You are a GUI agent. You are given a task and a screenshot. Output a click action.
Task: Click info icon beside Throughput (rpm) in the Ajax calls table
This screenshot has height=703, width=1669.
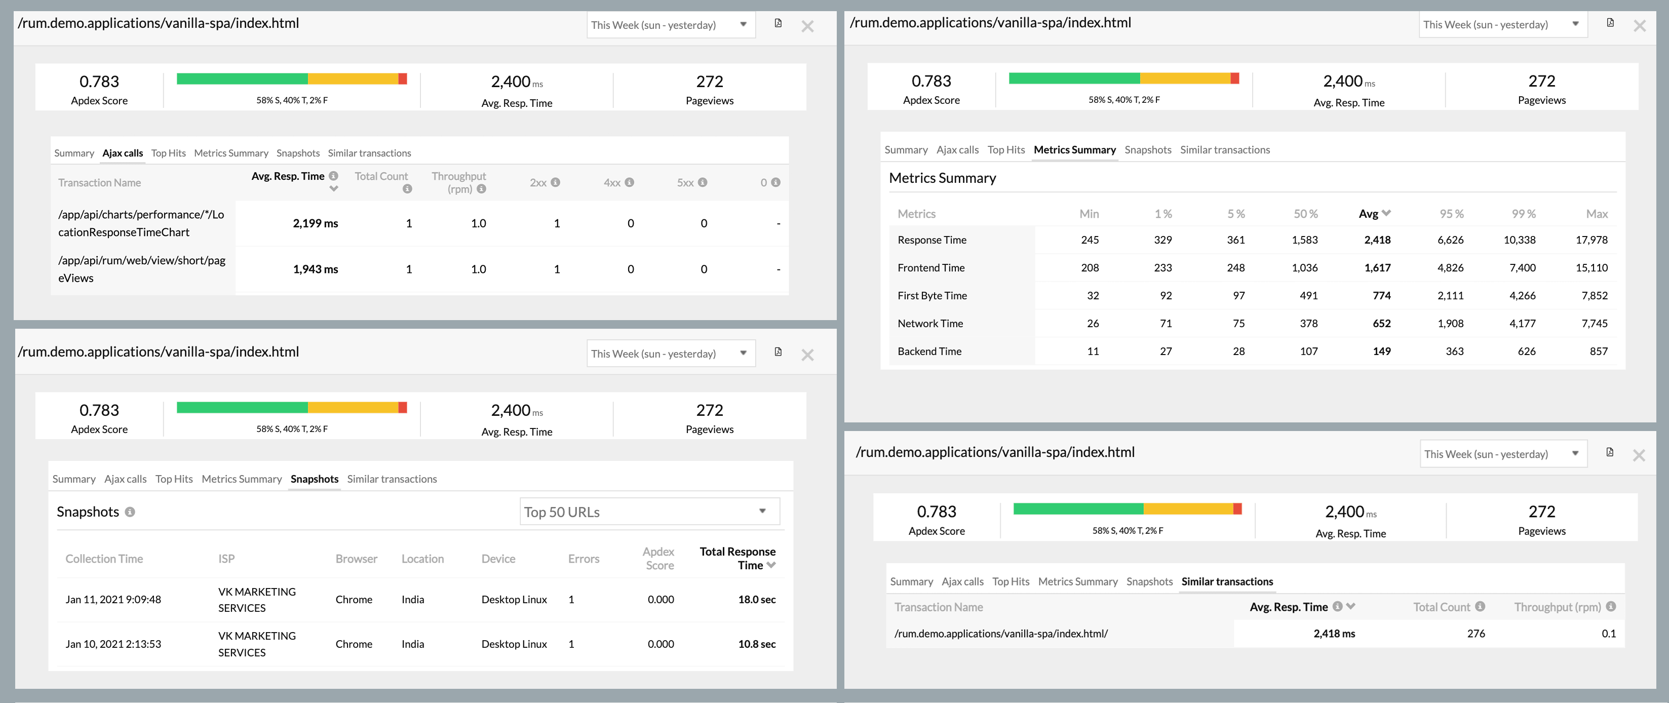point(481,189)
